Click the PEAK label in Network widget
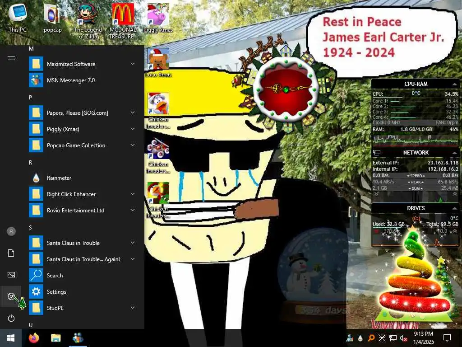The image size is (462, 347). pyautogui.click(x=416, y=182)
